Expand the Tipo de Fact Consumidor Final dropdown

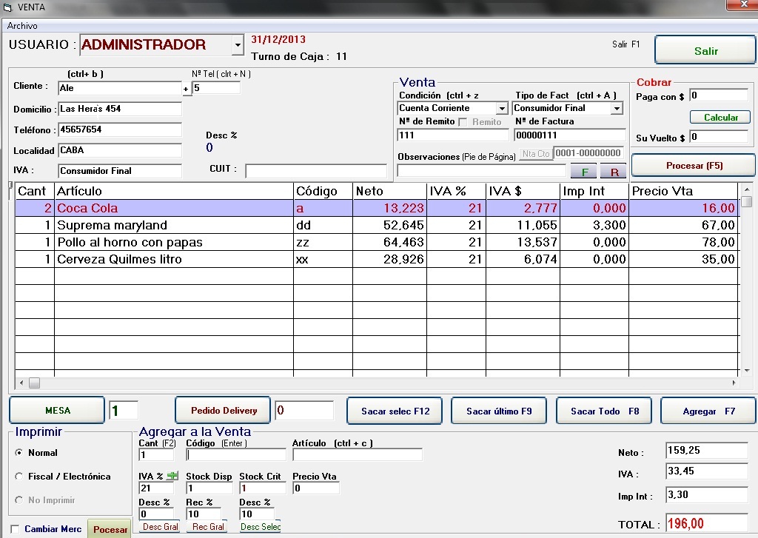click(x=617, y=108)
